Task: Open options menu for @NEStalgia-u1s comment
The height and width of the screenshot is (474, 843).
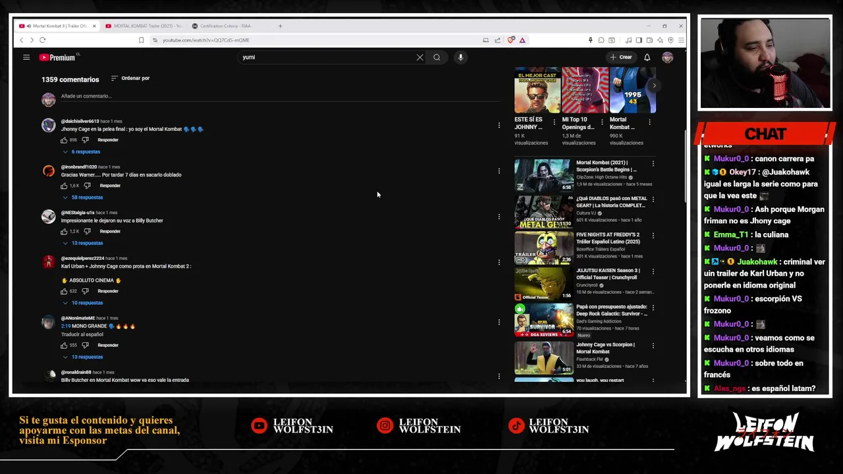Action: tap(499, 217)
